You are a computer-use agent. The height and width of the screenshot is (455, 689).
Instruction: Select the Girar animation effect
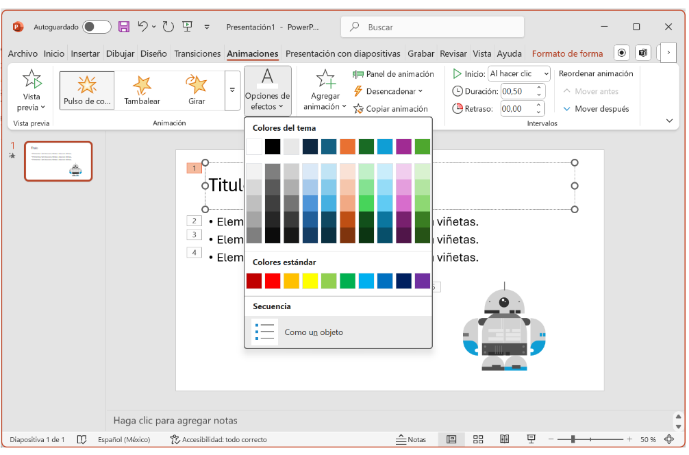tap(197, 90)
